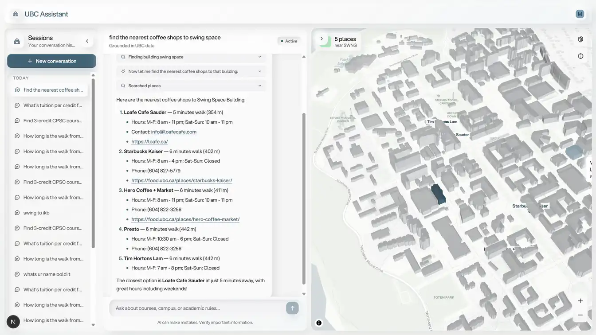Expand the 'Now let me find' step
The image size is (596, 335).
tap(191, 71)
